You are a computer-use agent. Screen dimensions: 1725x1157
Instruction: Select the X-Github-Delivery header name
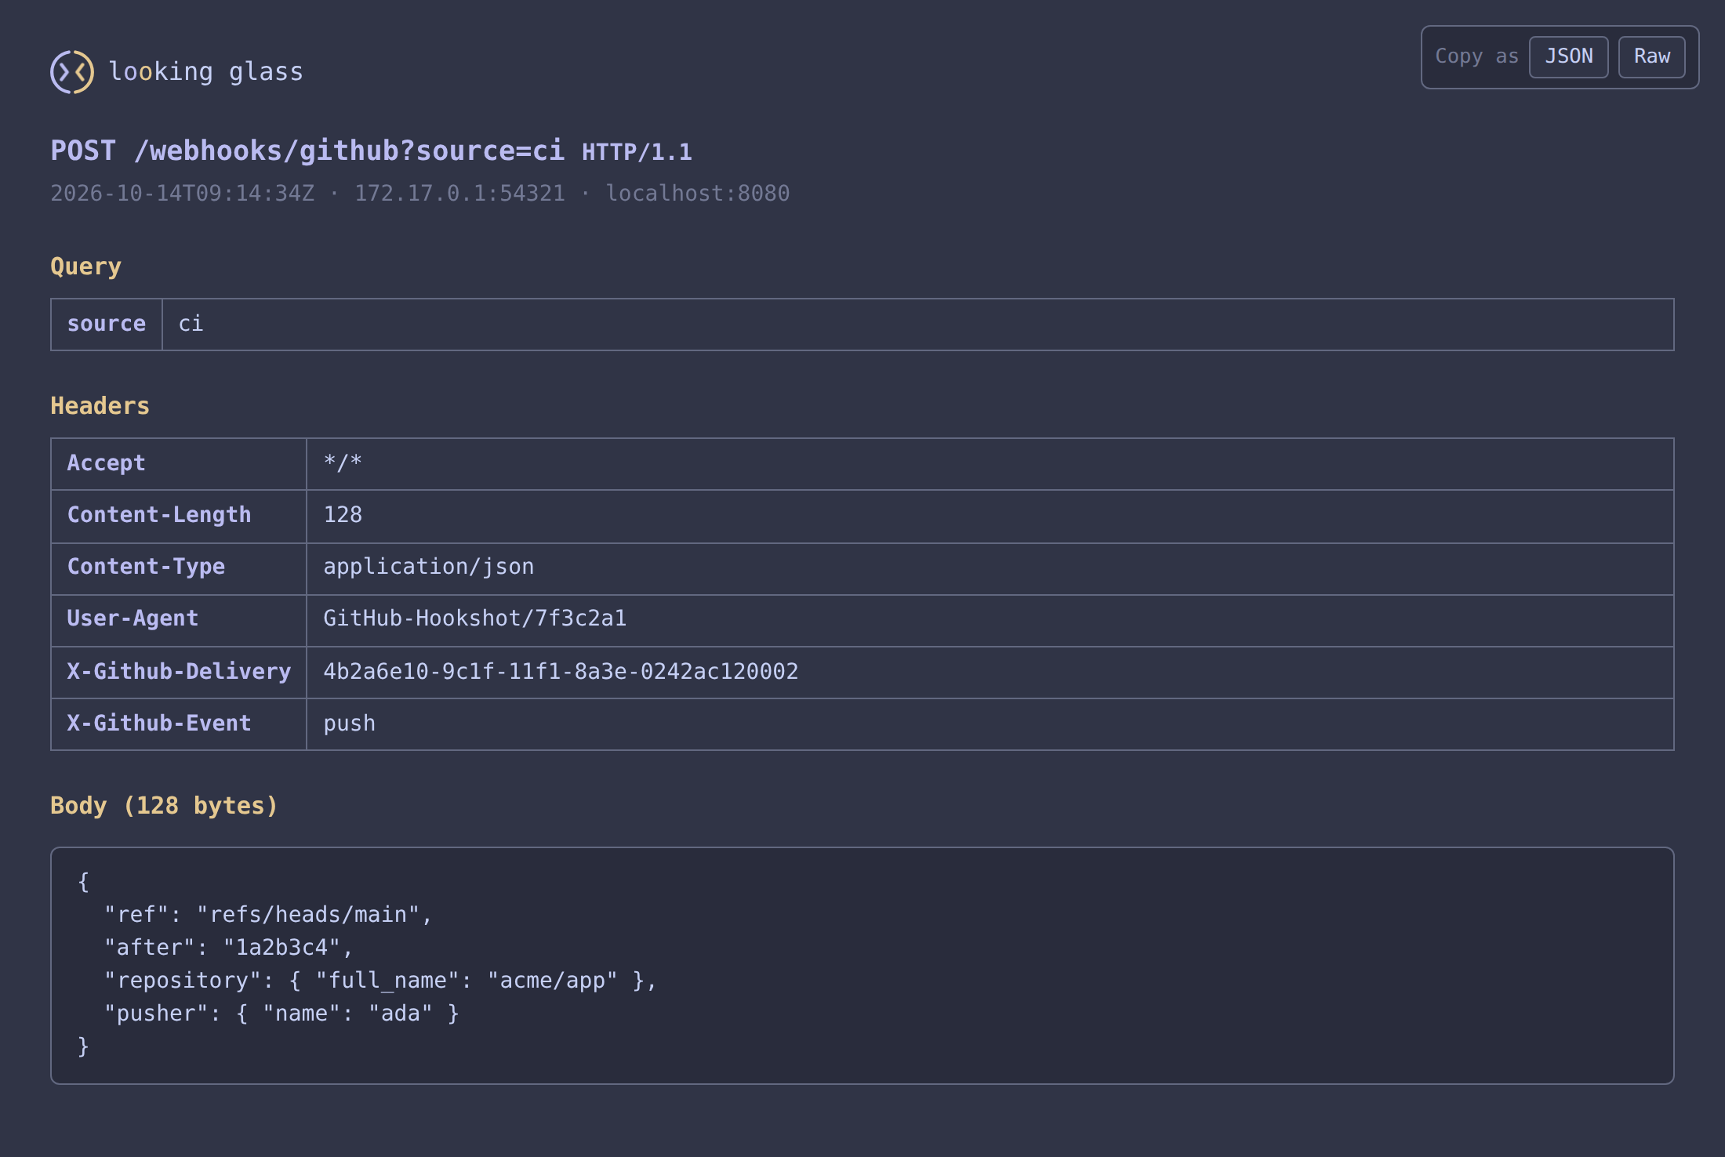tap(179, 673)
